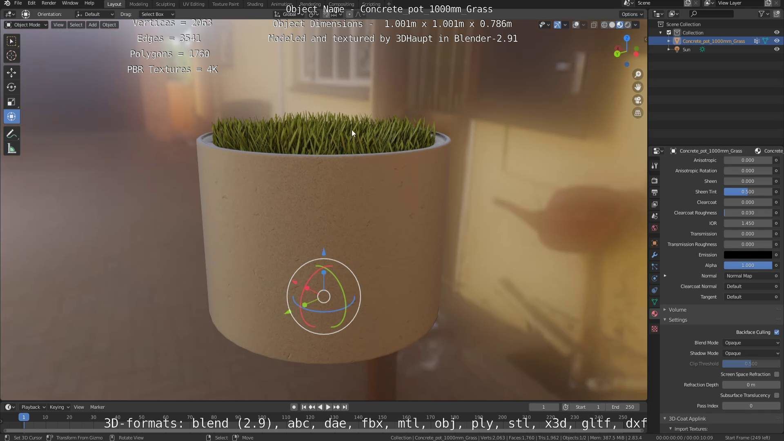Open the Render properties tab

(655, 180)
